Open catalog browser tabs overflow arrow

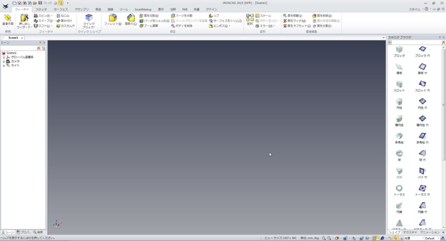point(443,233)
